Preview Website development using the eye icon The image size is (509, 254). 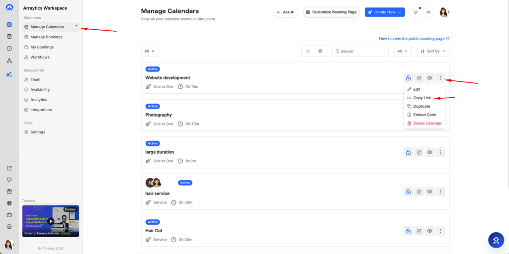[x=430, y=78]
